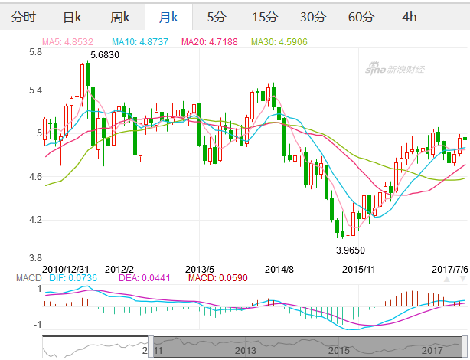Image resolution: width=470 pixels, height=360 pixels.
Task: Grab the left handle of range slider
Action: pyautogui.click(x=151, y=346)
